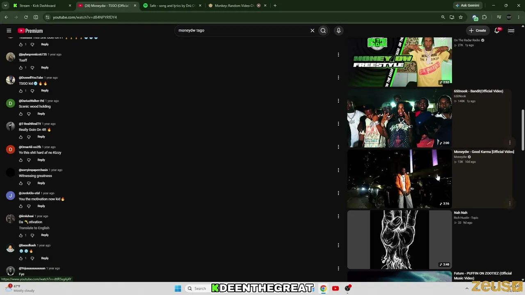The height and width of the screenshot is (295, 525).
Task: Reply to the "Witnessing greatness" comment
Action: tap(41, 183)
